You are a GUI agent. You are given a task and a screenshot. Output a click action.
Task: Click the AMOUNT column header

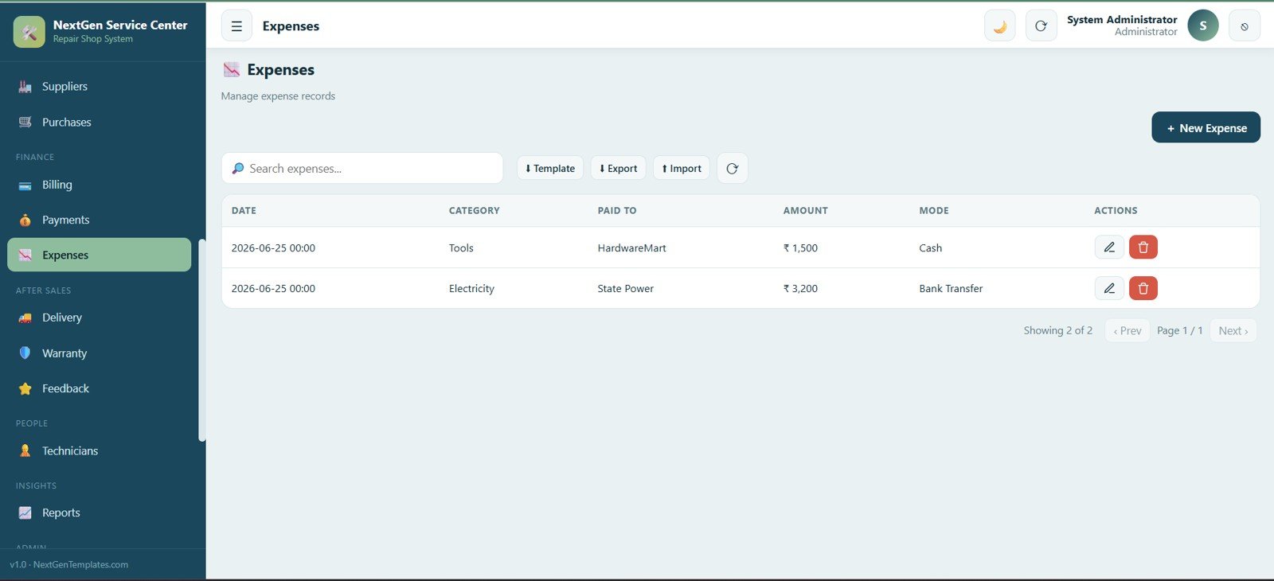coord(806,211)
